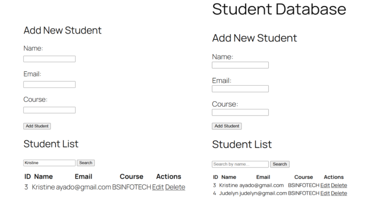
Task: Click the Student Database page heading
Action: point(279,9)
